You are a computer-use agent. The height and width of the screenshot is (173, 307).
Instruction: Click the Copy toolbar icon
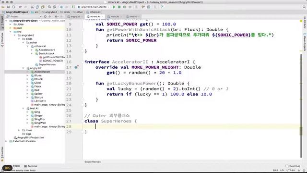pos(37,7)
